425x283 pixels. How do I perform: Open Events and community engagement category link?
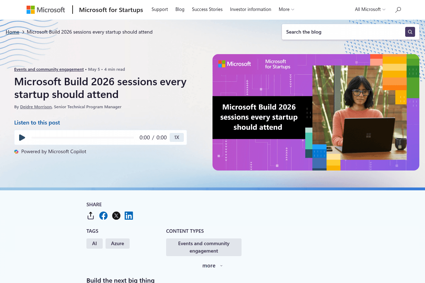(x=49, y=69)
